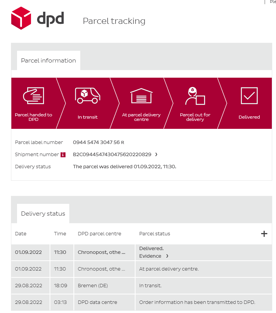Screen dimensions: 276x313
Task: Click the parcel label number value
Action: click(98, 142)
